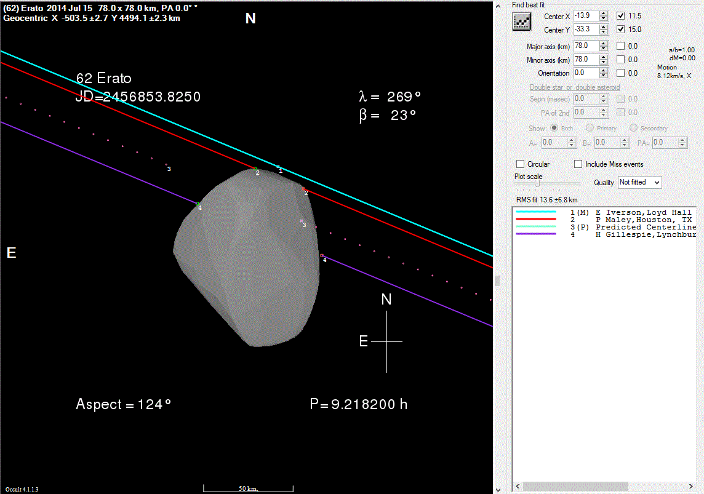Click into the Center X input field
Image resolution: width=704 pixels, height=494 pixels.
click(585, 15)
